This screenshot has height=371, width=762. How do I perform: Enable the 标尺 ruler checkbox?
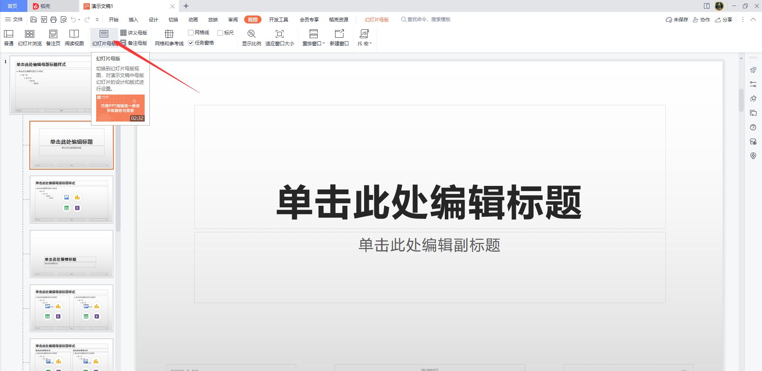[220, 33]
